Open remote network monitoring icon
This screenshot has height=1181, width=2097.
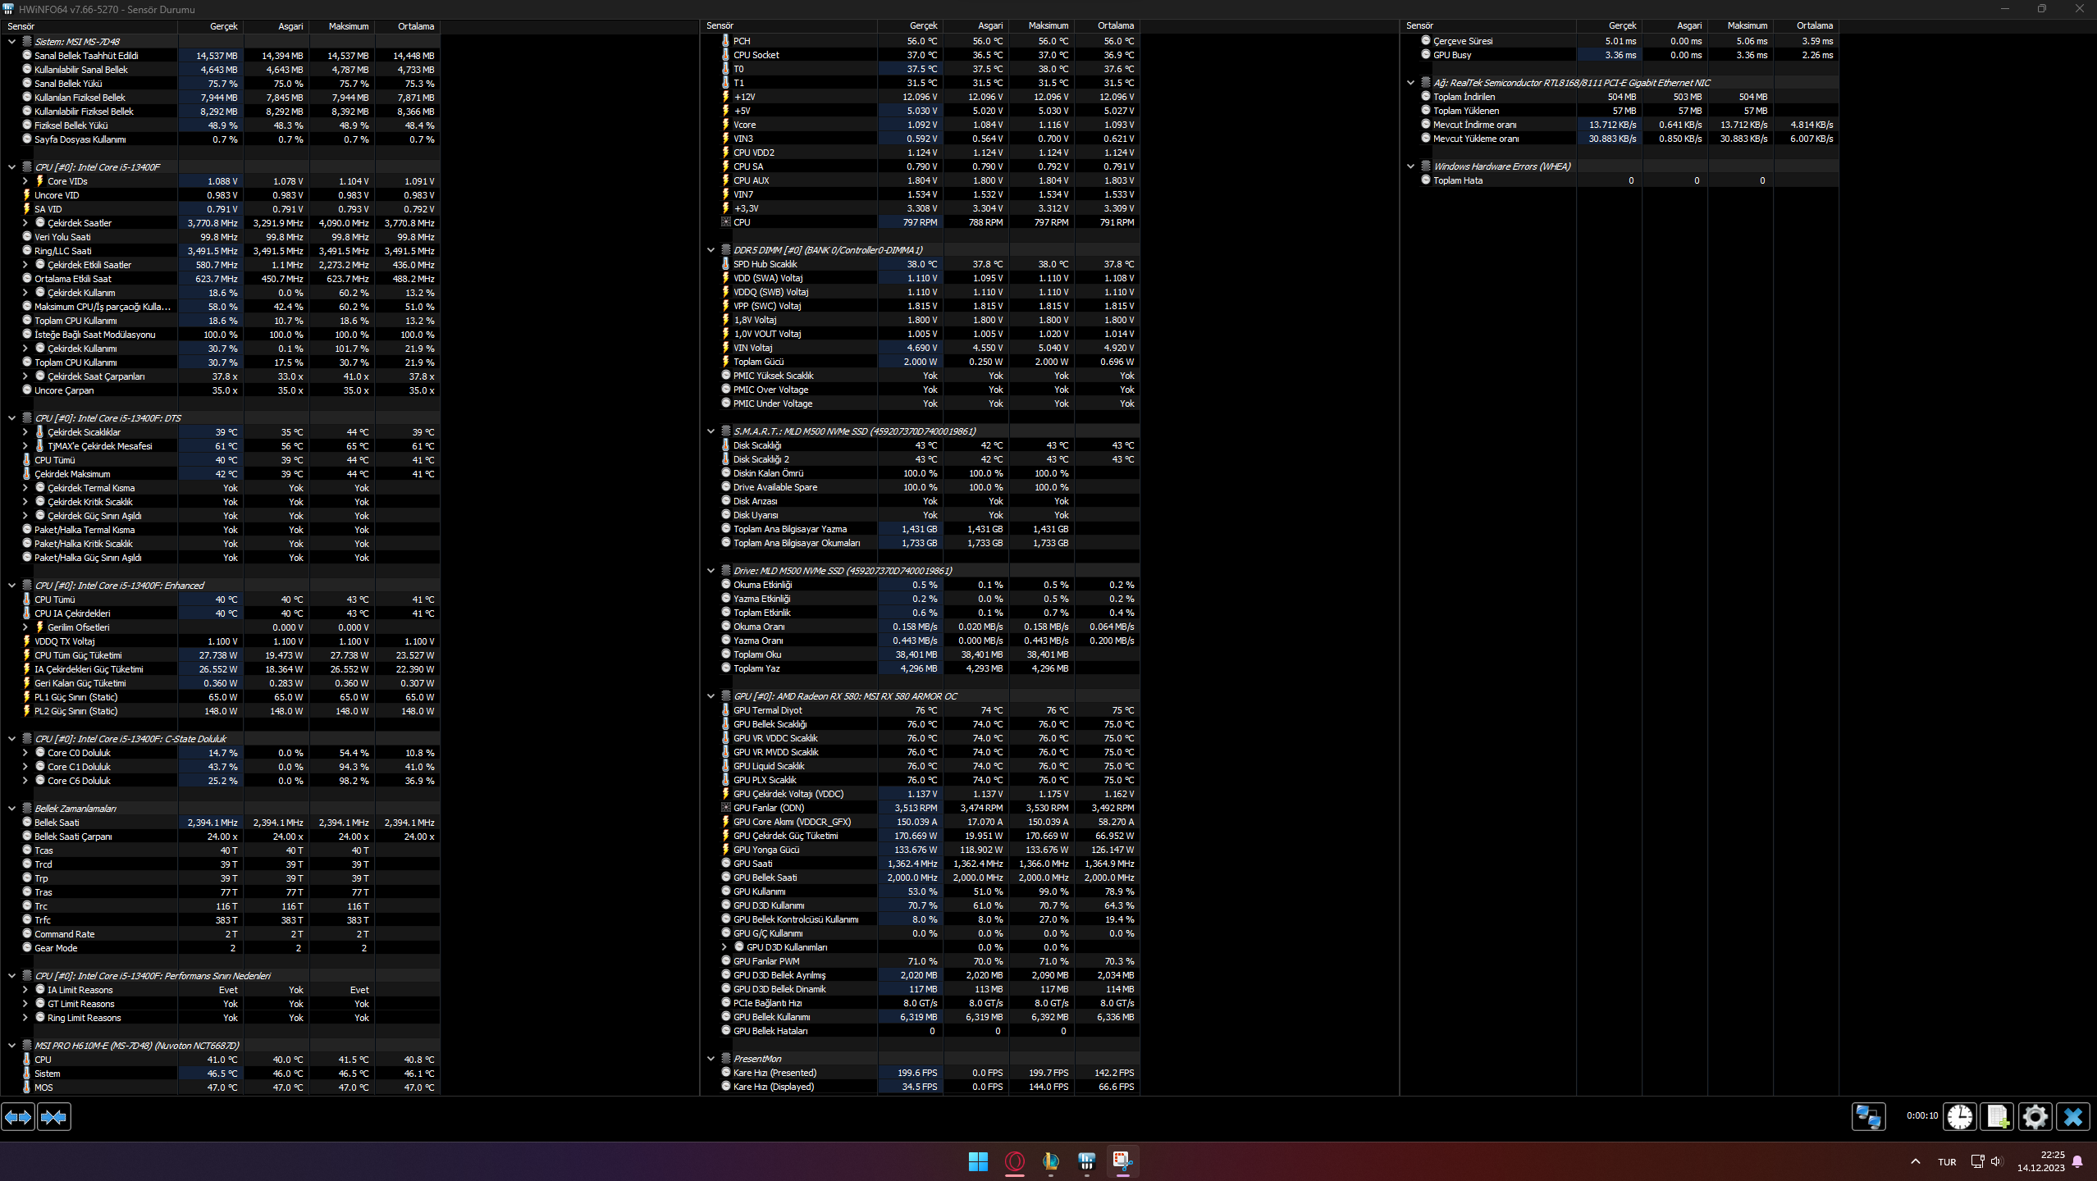point(1869,1117)
